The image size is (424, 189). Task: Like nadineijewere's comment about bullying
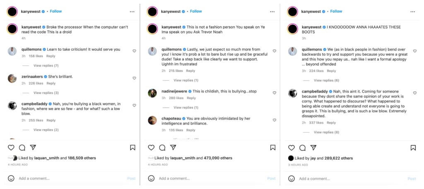(274, 92)
